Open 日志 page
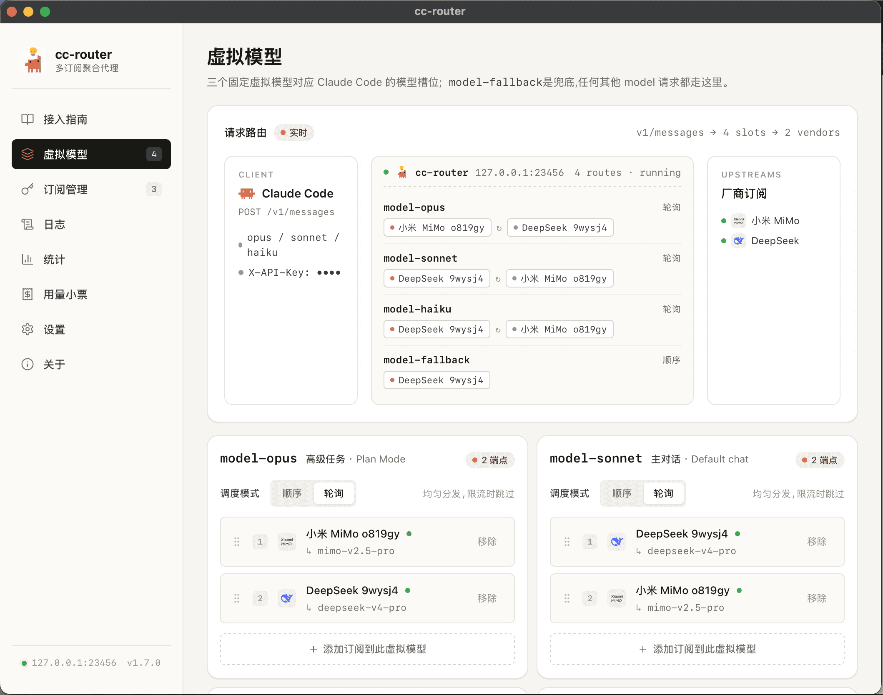The height and width of the screenshot is (695, 883). 91,224
